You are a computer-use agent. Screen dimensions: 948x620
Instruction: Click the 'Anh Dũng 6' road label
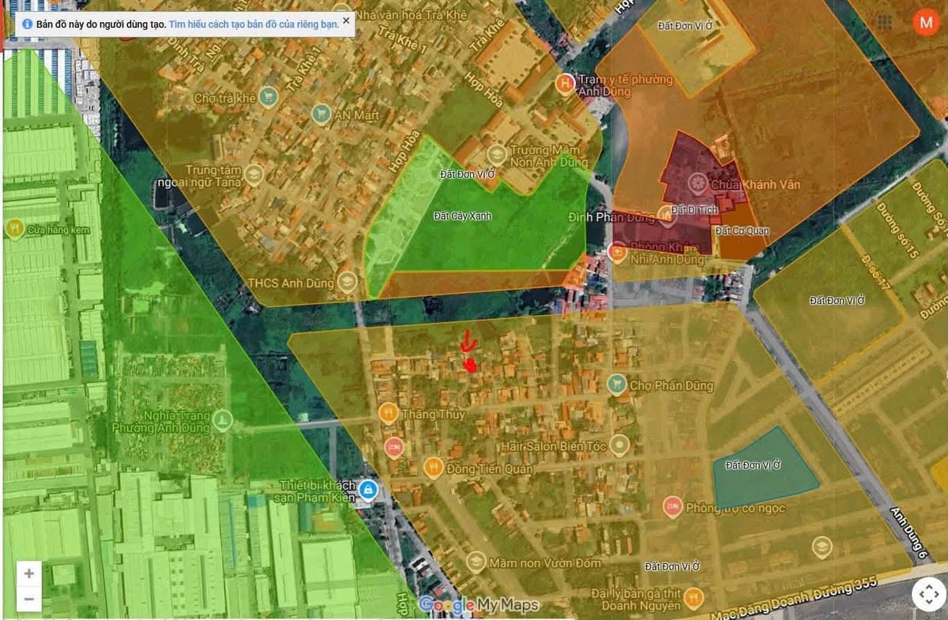[908, 535]
